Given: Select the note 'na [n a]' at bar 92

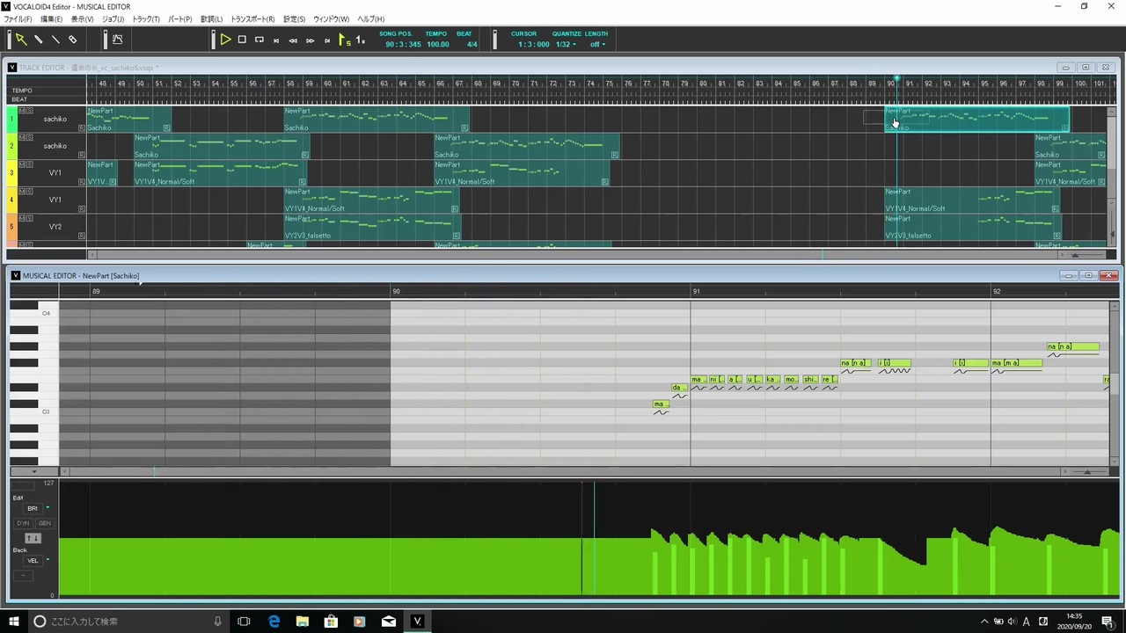Looking at the screenshot, I should [1072, 346].
